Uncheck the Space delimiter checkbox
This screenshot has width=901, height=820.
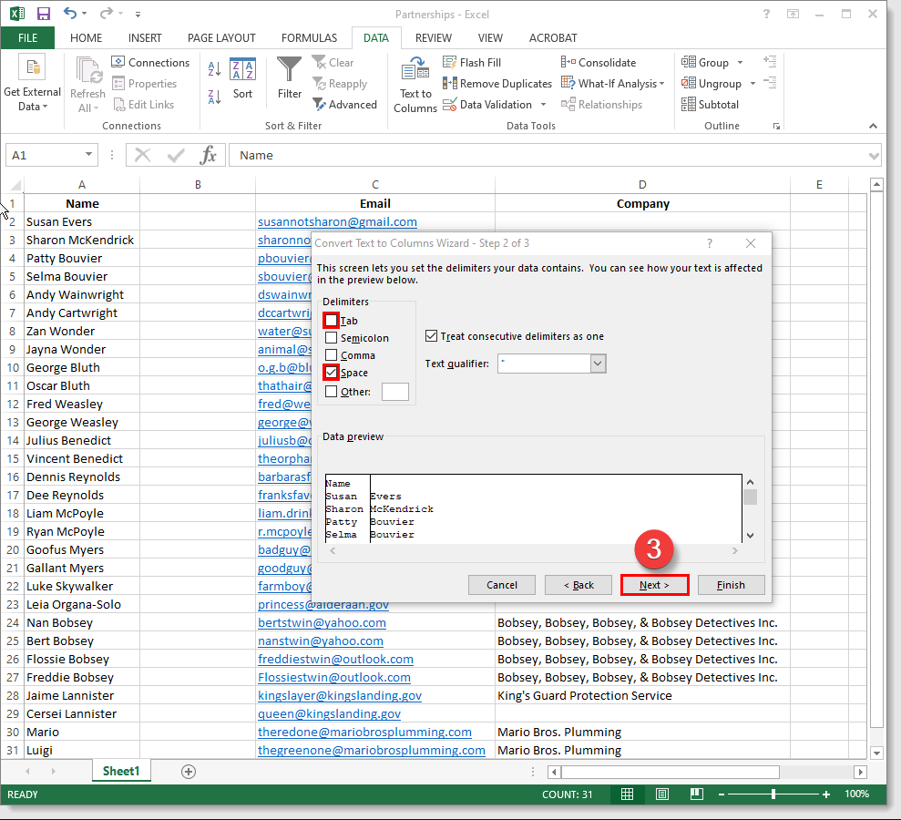pos(331,373)
